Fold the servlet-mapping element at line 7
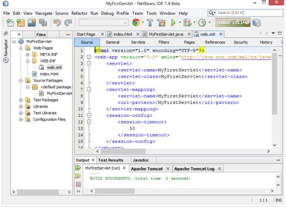 tap(89, 89)
